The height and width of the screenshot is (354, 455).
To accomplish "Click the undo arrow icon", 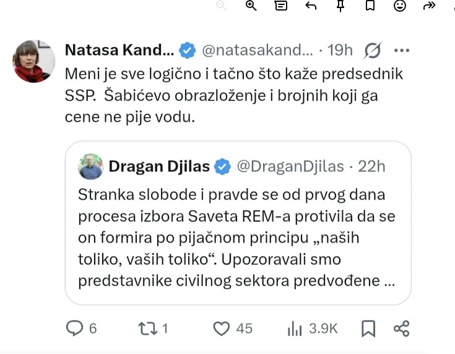I will click(311, 6).
